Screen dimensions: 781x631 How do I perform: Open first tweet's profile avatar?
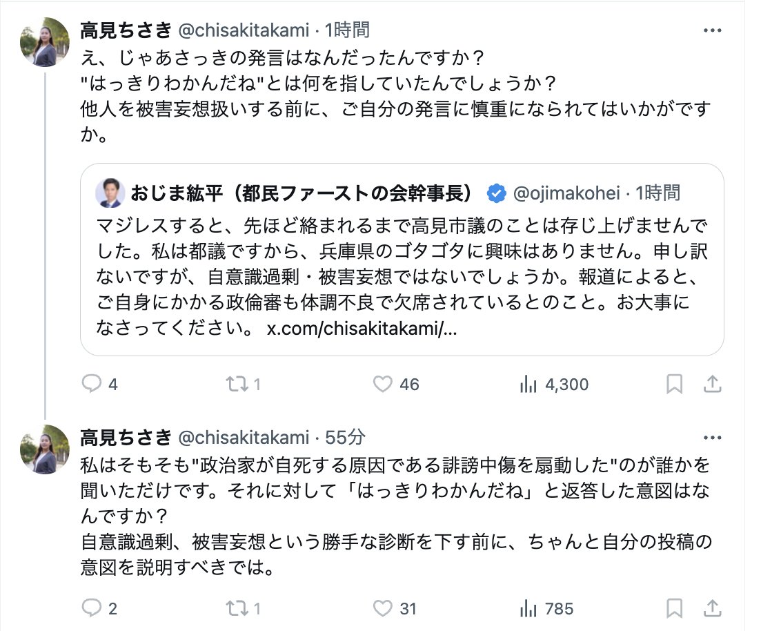pos(46,42)
